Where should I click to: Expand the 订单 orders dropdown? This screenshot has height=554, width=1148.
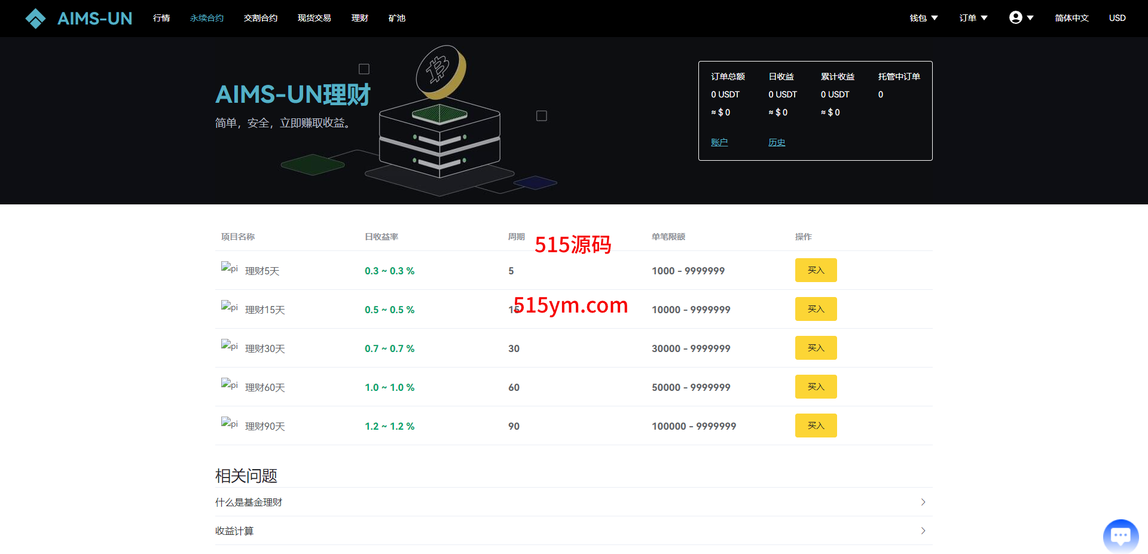click(973, 18)
